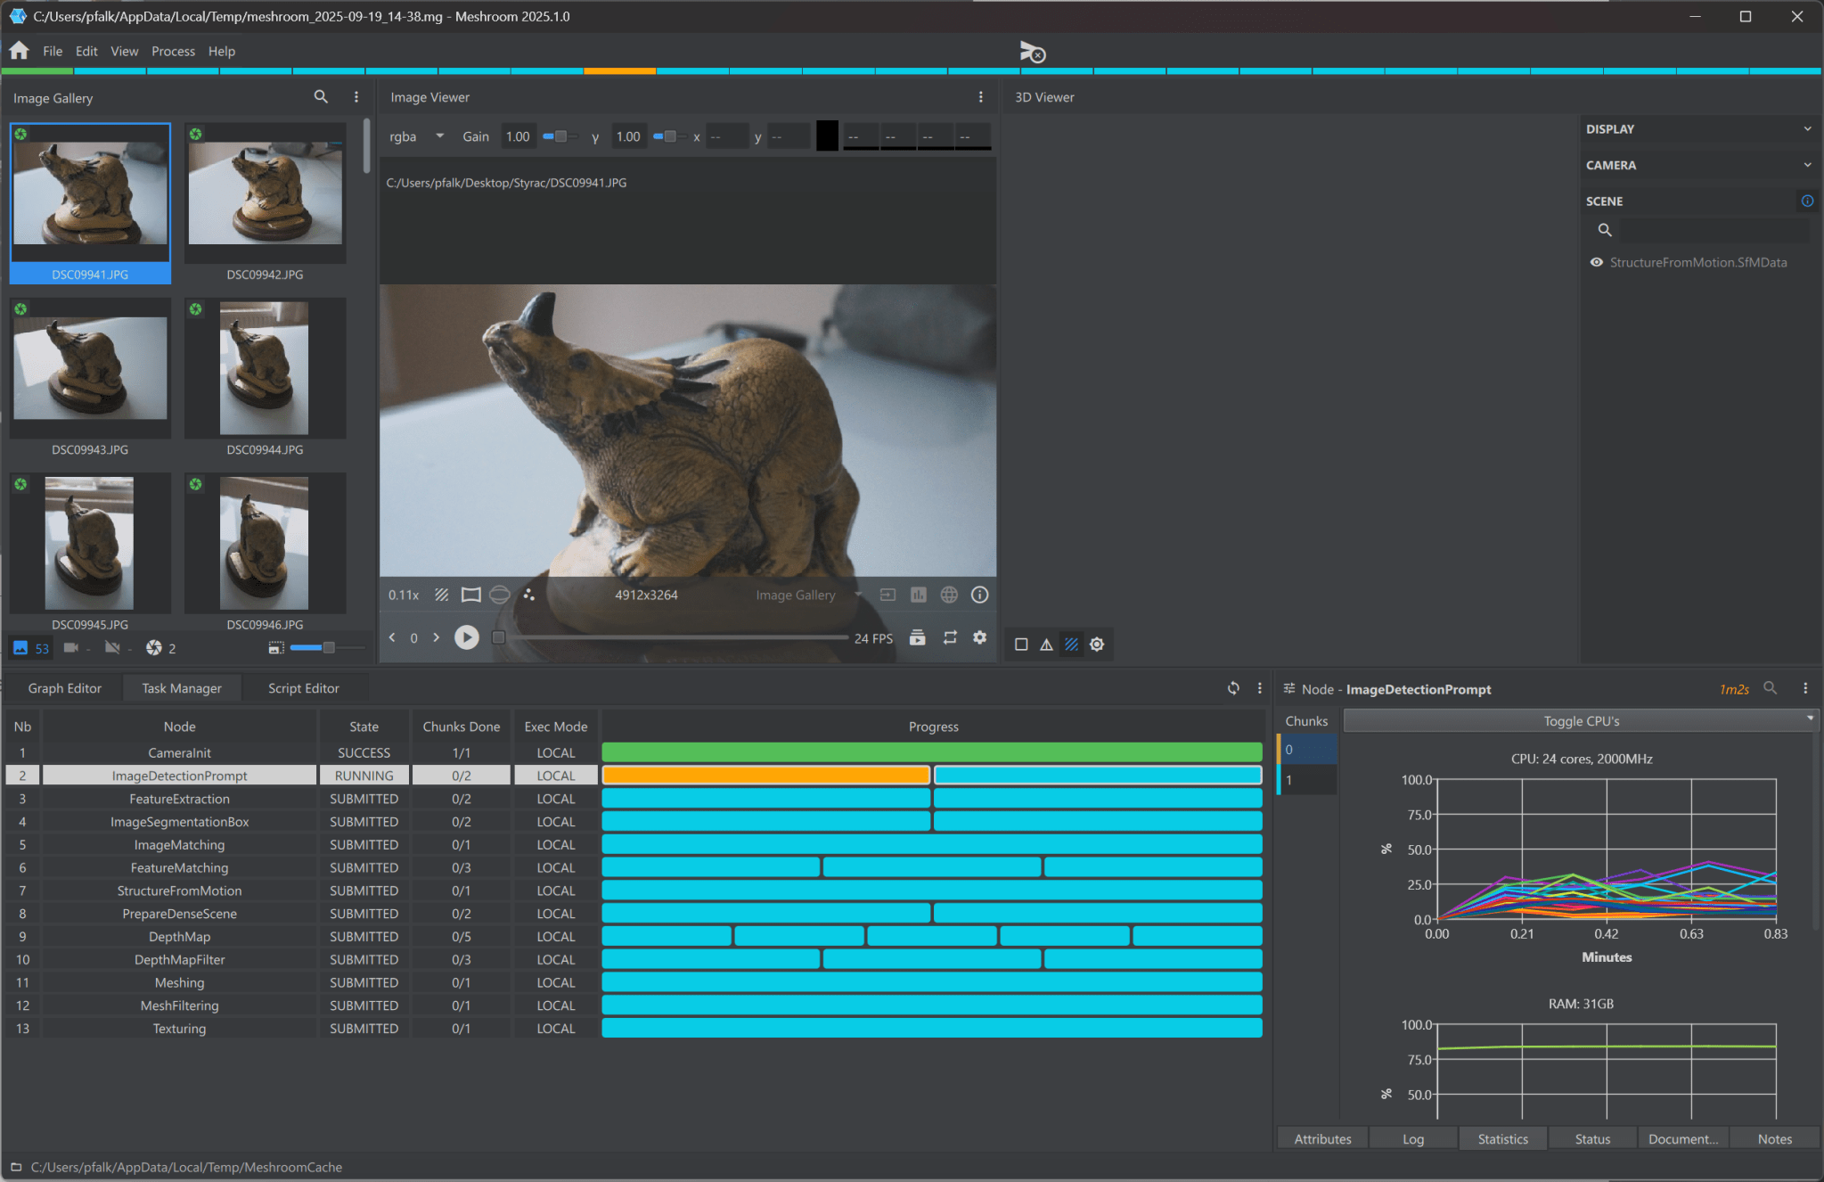Open Image Gallery three-dot menu

click(356, 97)
